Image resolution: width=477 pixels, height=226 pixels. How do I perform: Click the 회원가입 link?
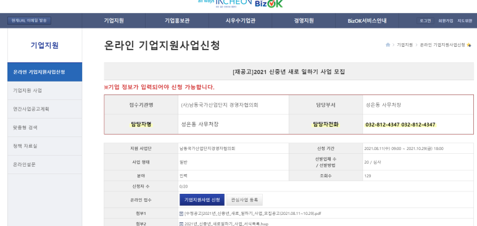point(446,21)
